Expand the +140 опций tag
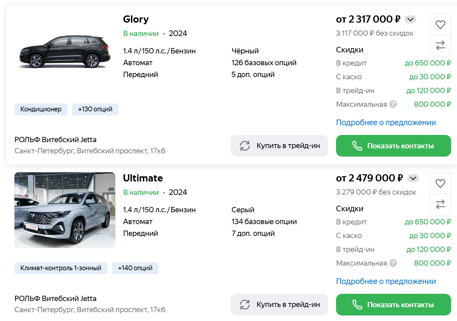 pyautogui.click(x=135, y=268)
